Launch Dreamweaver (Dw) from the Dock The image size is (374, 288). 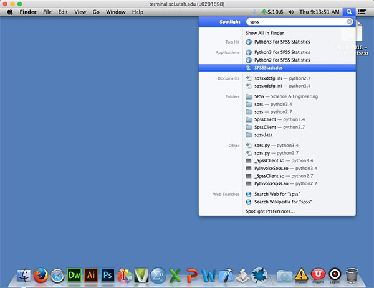click(x=74, y=276)
